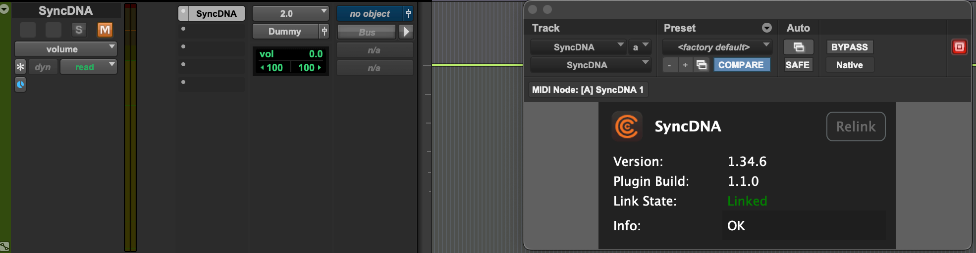The height and width of the screenshot is (253, 976).
Task: Click the red target button in plugin header
Action: point(959,47)
